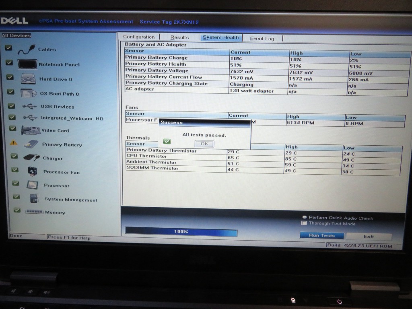Click the AC adapter row
This screenshot has width=412, height=309.
click(266, 91)
